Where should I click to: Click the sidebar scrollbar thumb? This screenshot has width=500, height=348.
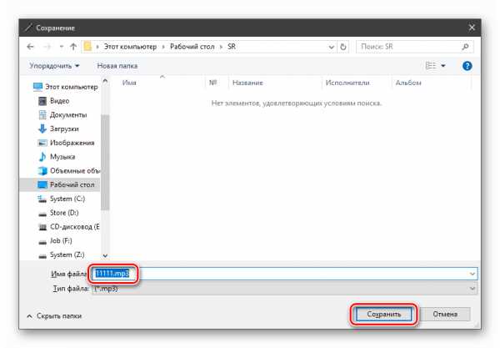(105, 162)
